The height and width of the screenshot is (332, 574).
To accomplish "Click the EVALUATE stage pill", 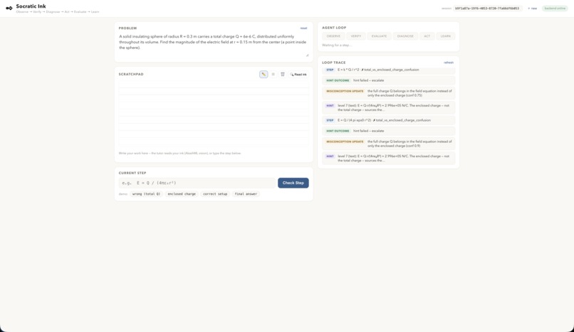I will (380, 36).
